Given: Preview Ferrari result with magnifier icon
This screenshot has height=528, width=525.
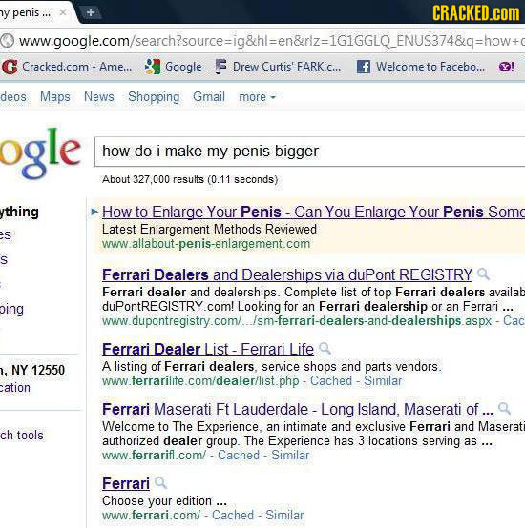Looking at the screenshot, I should tap(160, 482).
